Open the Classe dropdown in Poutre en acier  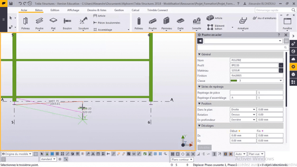pyautogui.click(x=280, y=81)
